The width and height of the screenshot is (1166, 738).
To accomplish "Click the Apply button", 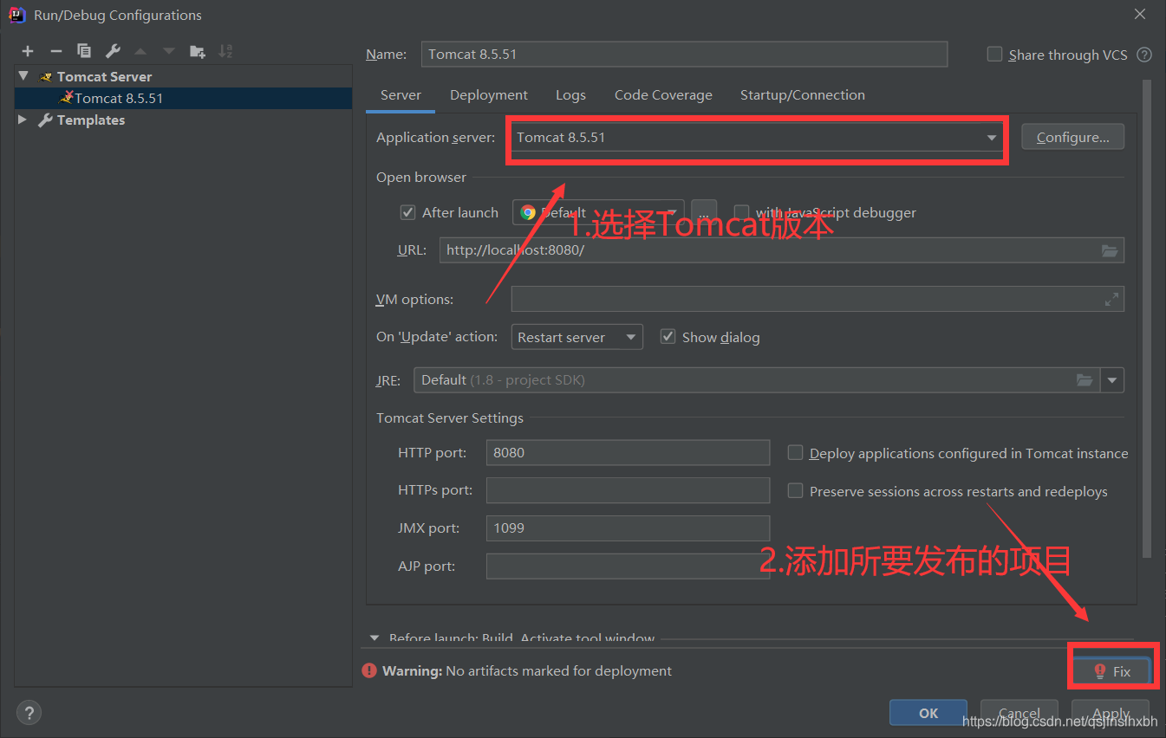I will tap(1111, 713).
